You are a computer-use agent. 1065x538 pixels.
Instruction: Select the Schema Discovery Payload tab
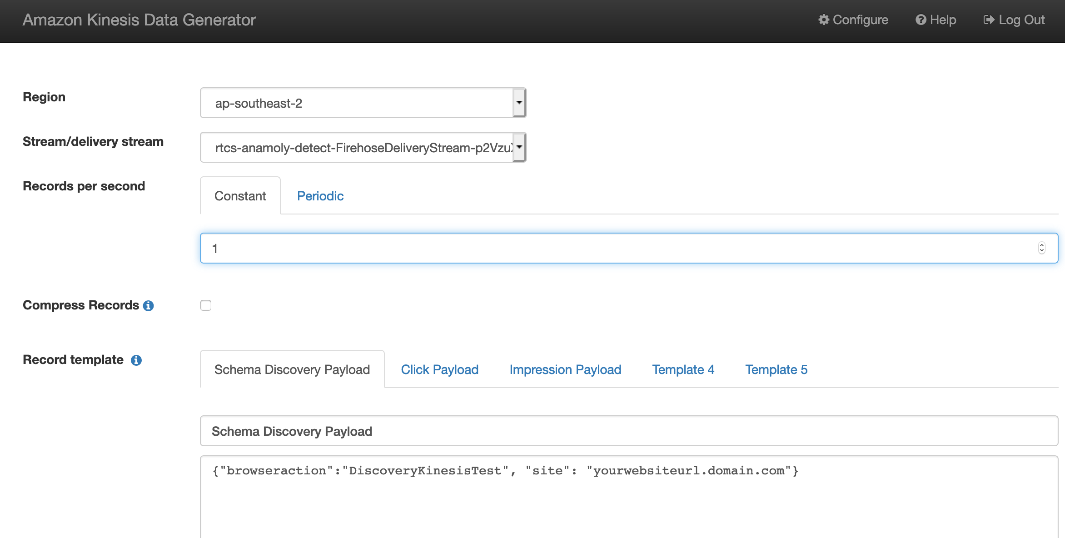292,369
